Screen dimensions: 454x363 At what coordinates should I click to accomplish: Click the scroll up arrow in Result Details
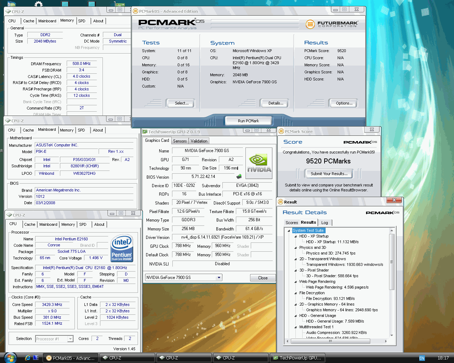392,231
